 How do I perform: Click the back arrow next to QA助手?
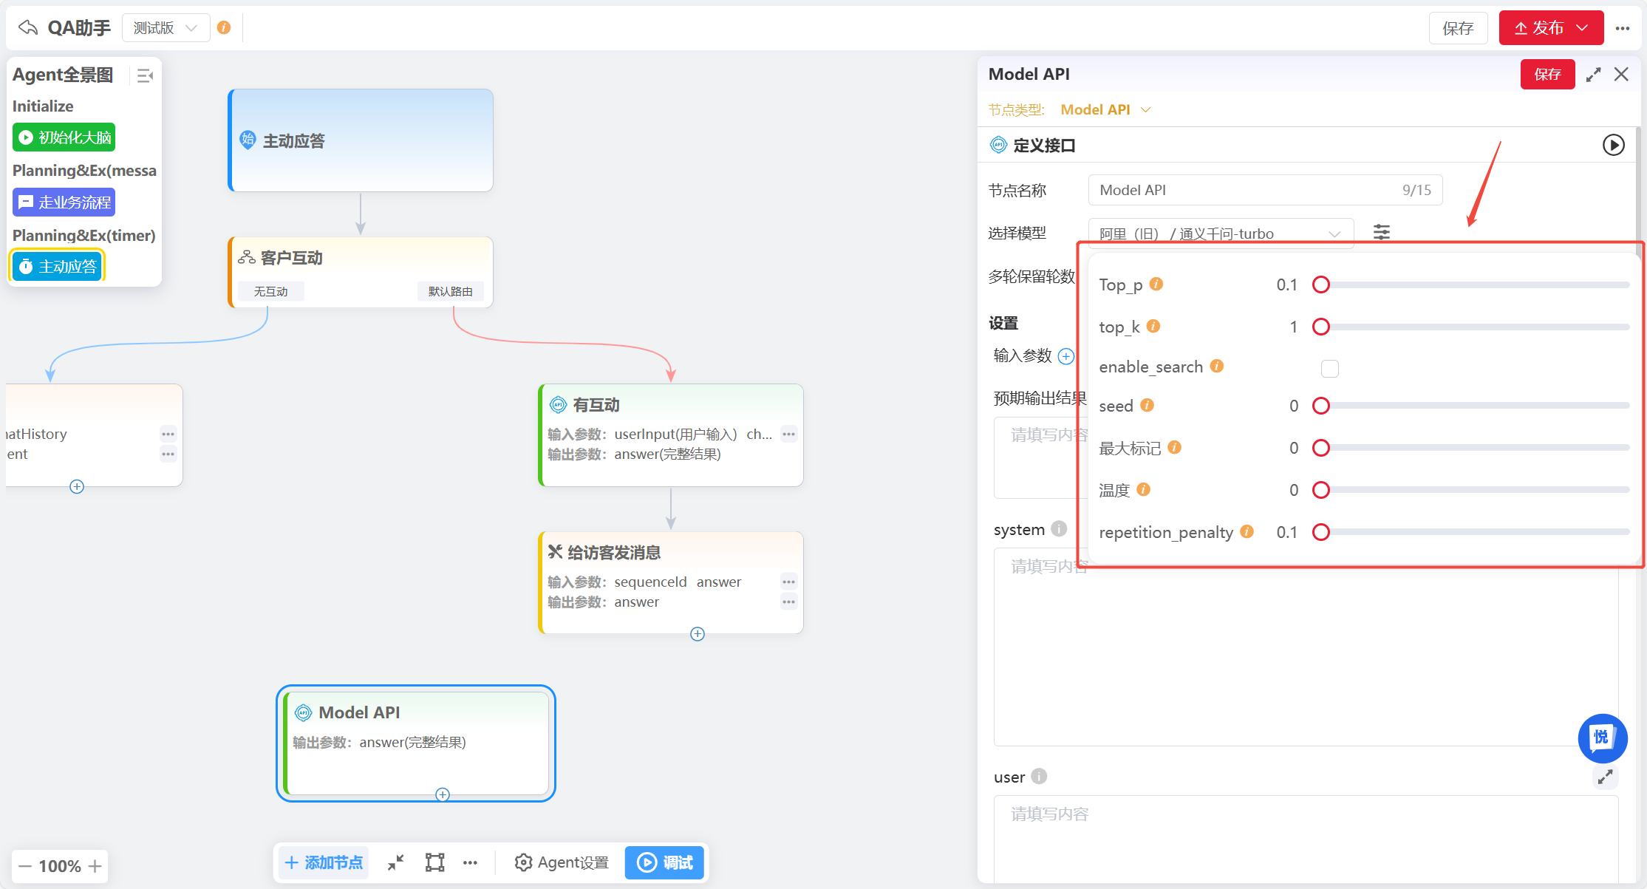(x=28, y=28)
